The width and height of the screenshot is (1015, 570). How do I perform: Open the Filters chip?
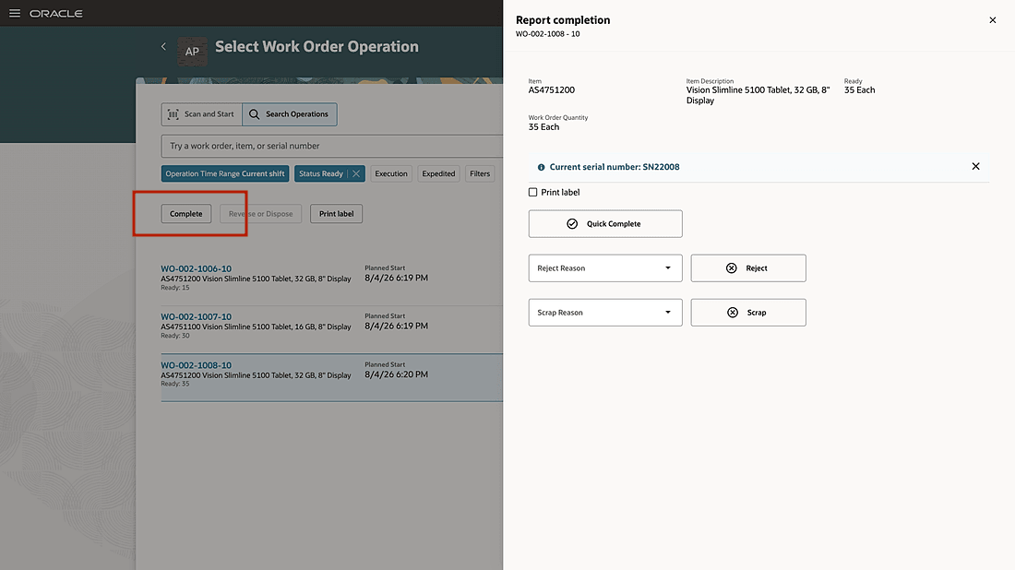pyautogui.click(x=480, y=173)
